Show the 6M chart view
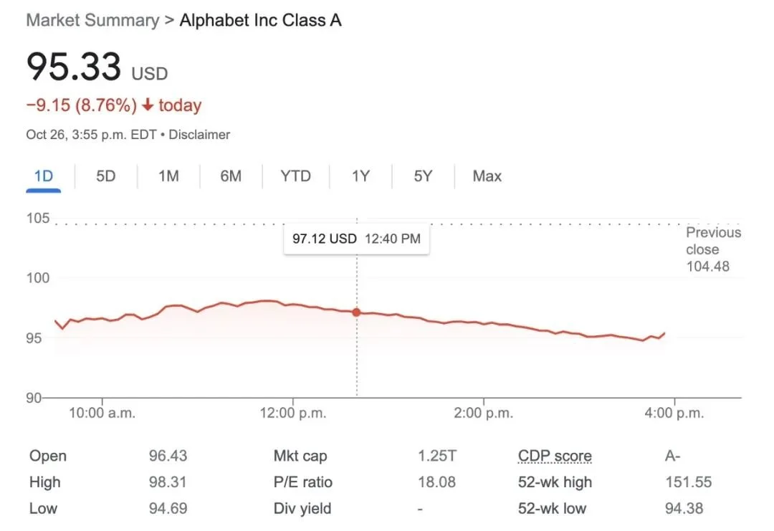Image resolution: width=774 pixels, height=531 pixels. point(231,176)
